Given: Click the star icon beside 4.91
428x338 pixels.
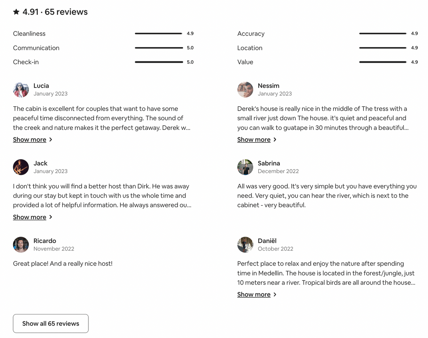Looking at the screenshot, I should click(x=16, y=12).
